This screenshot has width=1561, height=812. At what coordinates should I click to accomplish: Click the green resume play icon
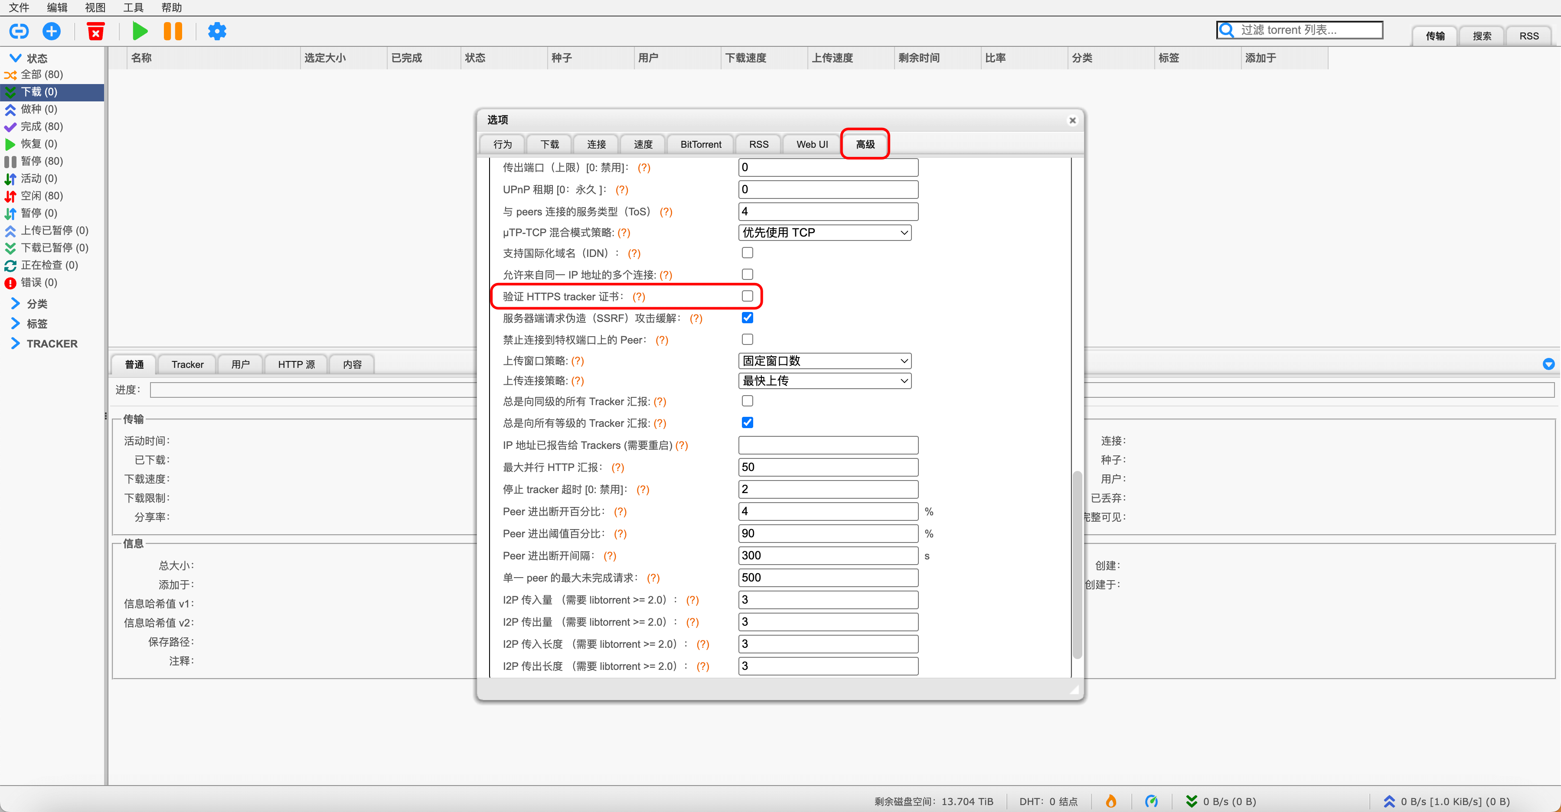pos(140,31)
